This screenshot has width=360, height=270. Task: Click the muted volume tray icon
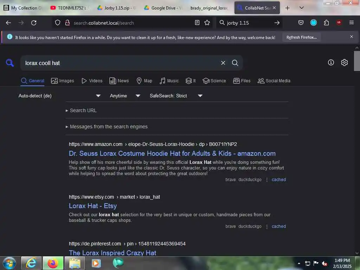click(x=324, y=263)
